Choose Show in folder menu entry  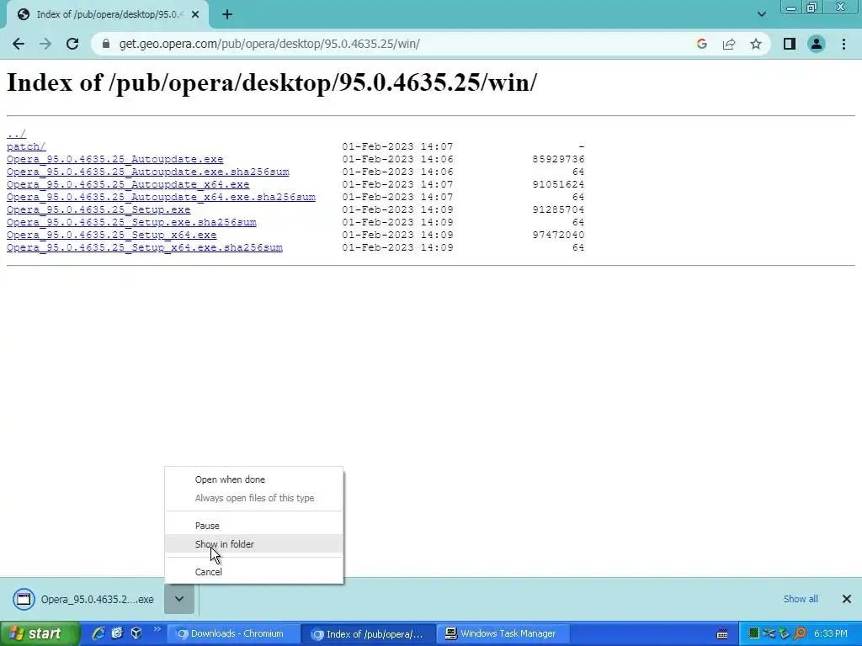click(254, 544)
